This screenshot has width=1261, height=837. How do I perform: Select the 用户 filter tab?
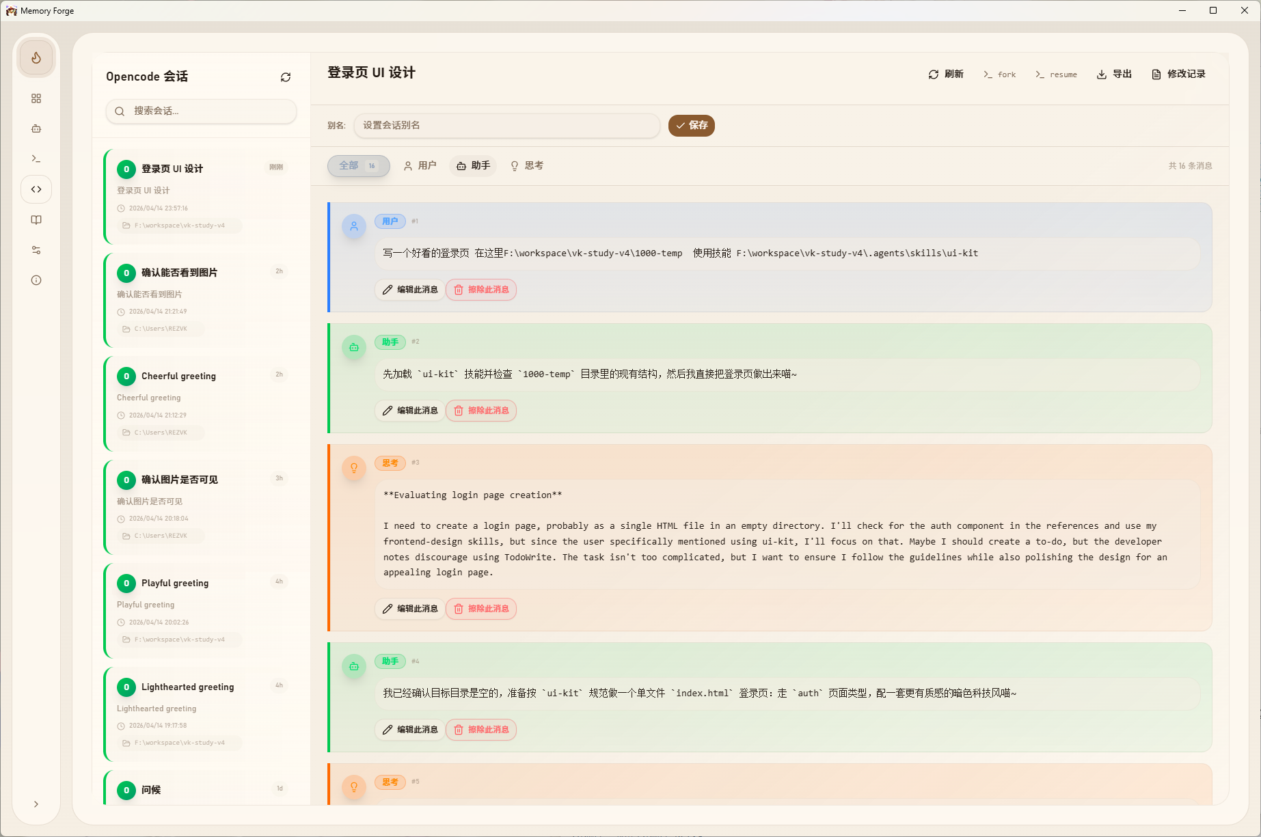coord(420,166)
